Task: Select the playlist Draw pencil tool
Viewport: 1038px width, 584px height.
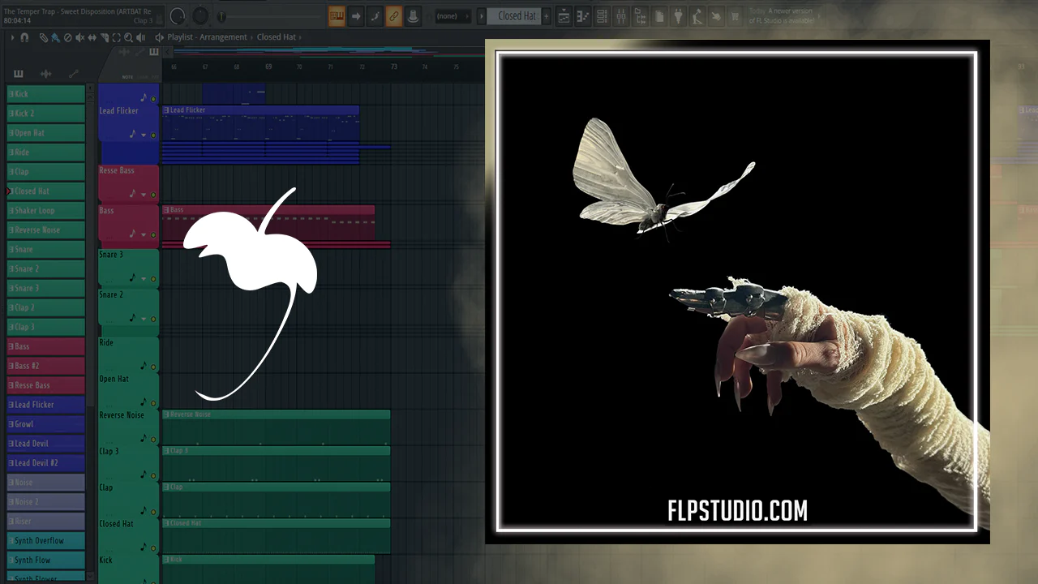Action: [44, 37]
